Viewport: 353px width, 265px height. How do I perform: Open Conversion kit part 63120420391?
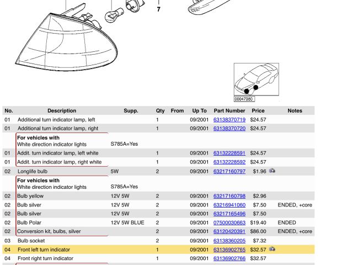pyautogui.click(x=229, y=231)
